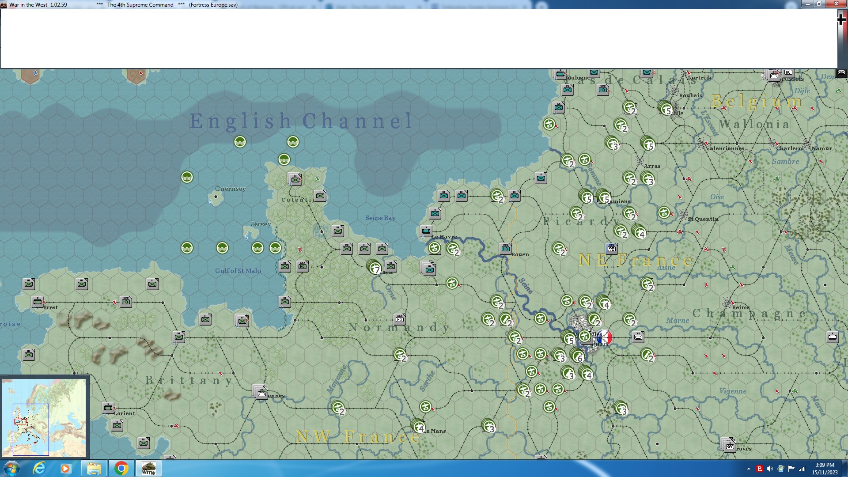Image resolution: width=848 pixels, height=477 pixels.
Task: Click the armored unit counter at Brest
Action: click(38, 302)
